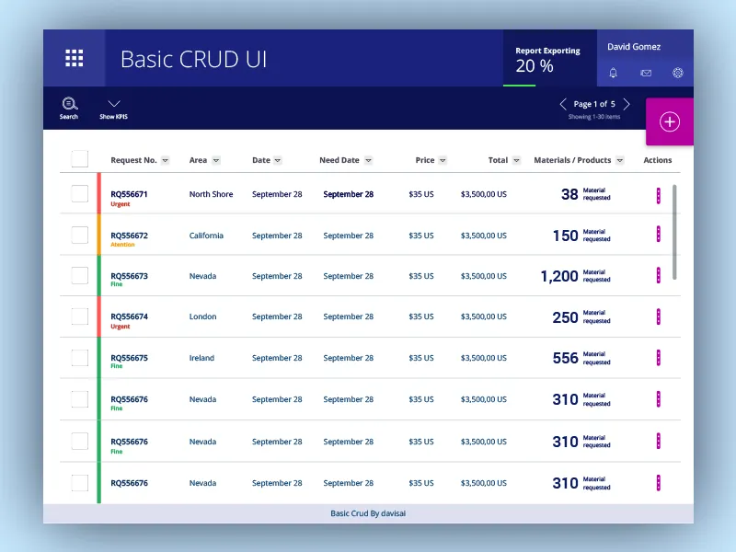Select the checkbox for the Urgent RQ556671 row
The height and width of the screenshot is (552, 736).
pyautogui.click(x=79, y=194)
